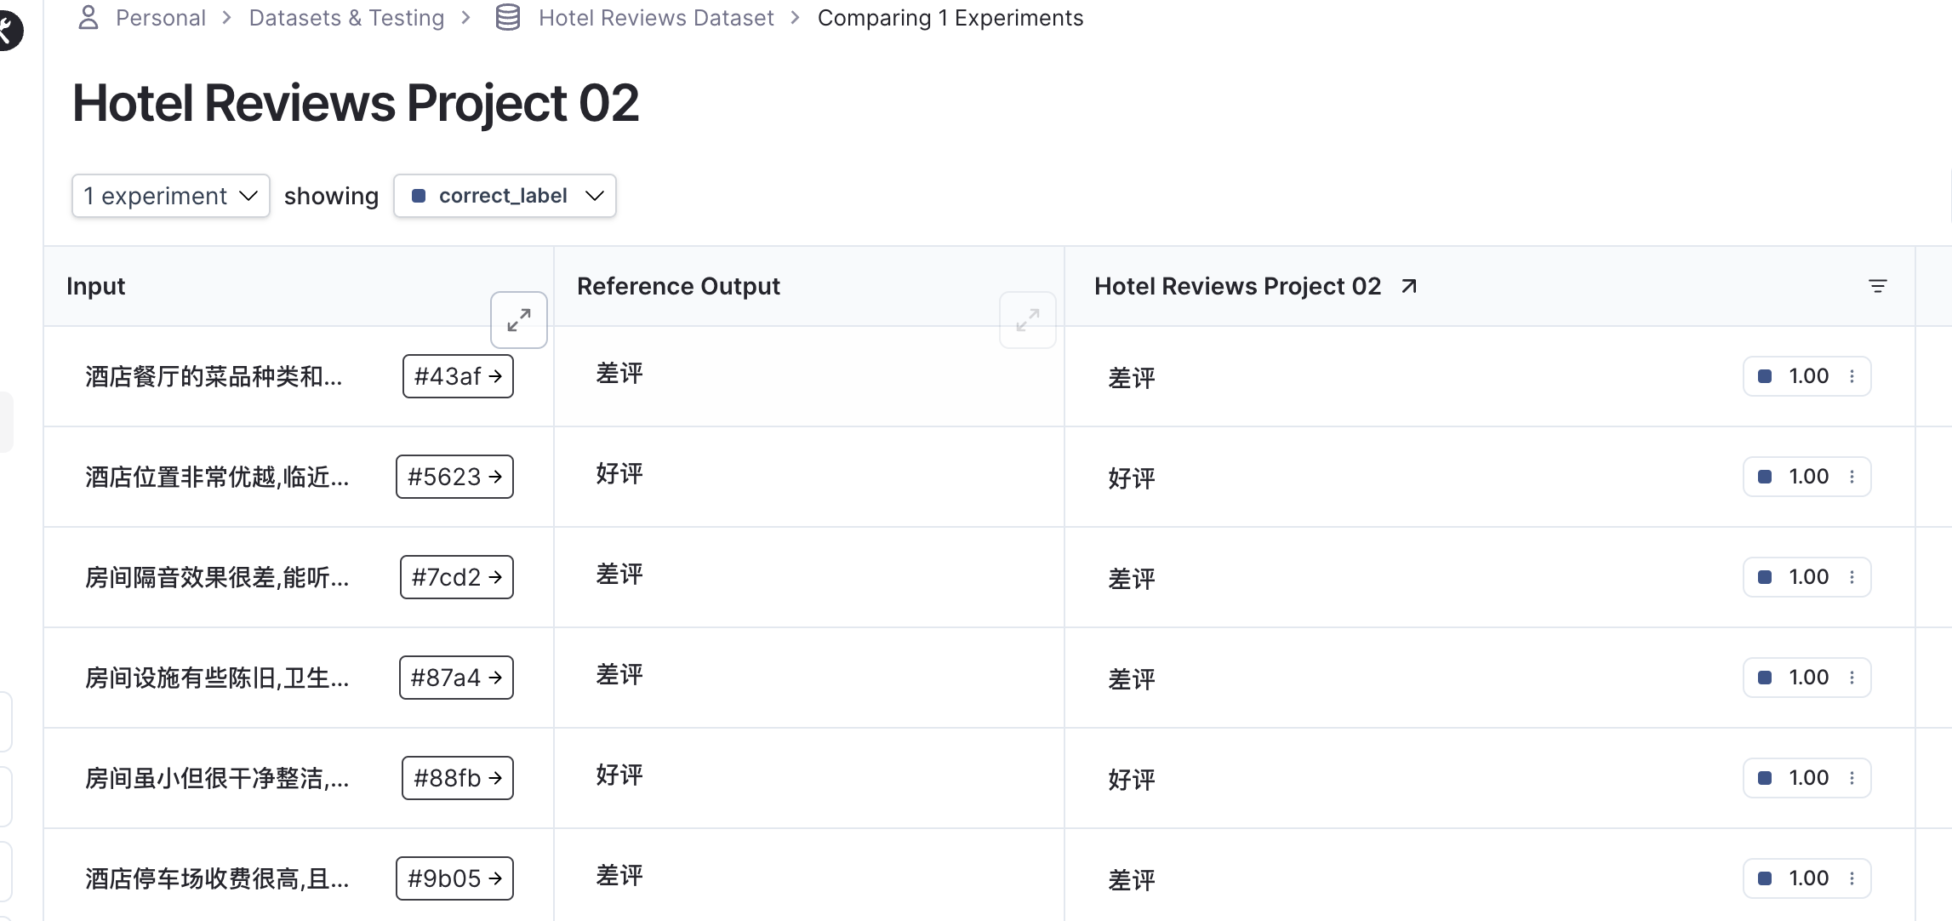Click input text 房间隔音效果很差,能听...
Image resolution: width=1952 pixels, height=921 pixels.
point(217,577)
